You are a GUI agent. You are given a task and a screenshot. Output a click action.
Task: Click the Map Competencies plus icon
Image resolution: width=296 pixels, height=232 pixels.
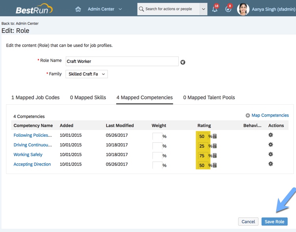(x=248, y=115)
